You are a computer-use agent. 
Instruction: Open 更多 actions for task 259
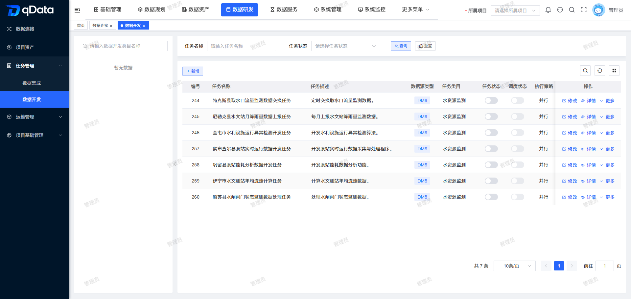[x=607, y=181]
